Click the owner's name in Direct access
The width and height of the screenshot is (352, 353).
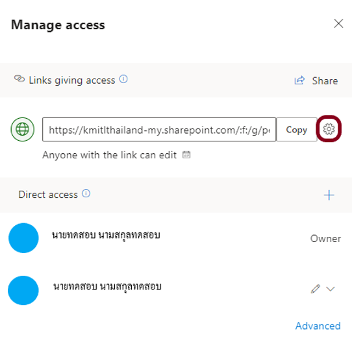[106, 236]
